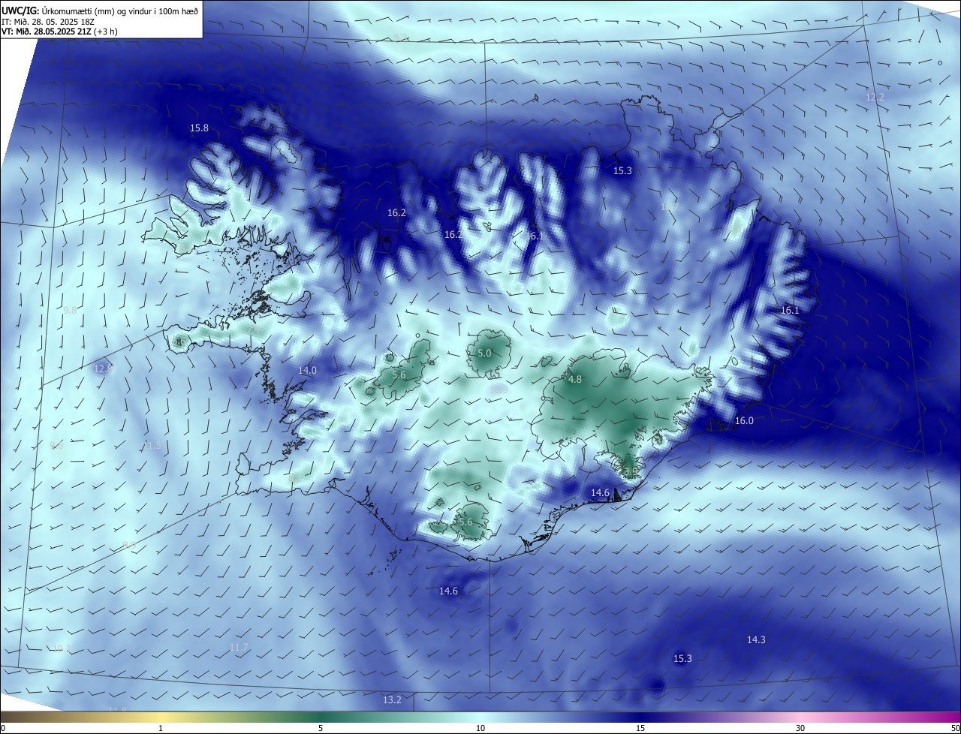Image resolution: width=961 pixels, height=734 pixels.
Task: Click the 13.2 value label
Action: point(392,700)
